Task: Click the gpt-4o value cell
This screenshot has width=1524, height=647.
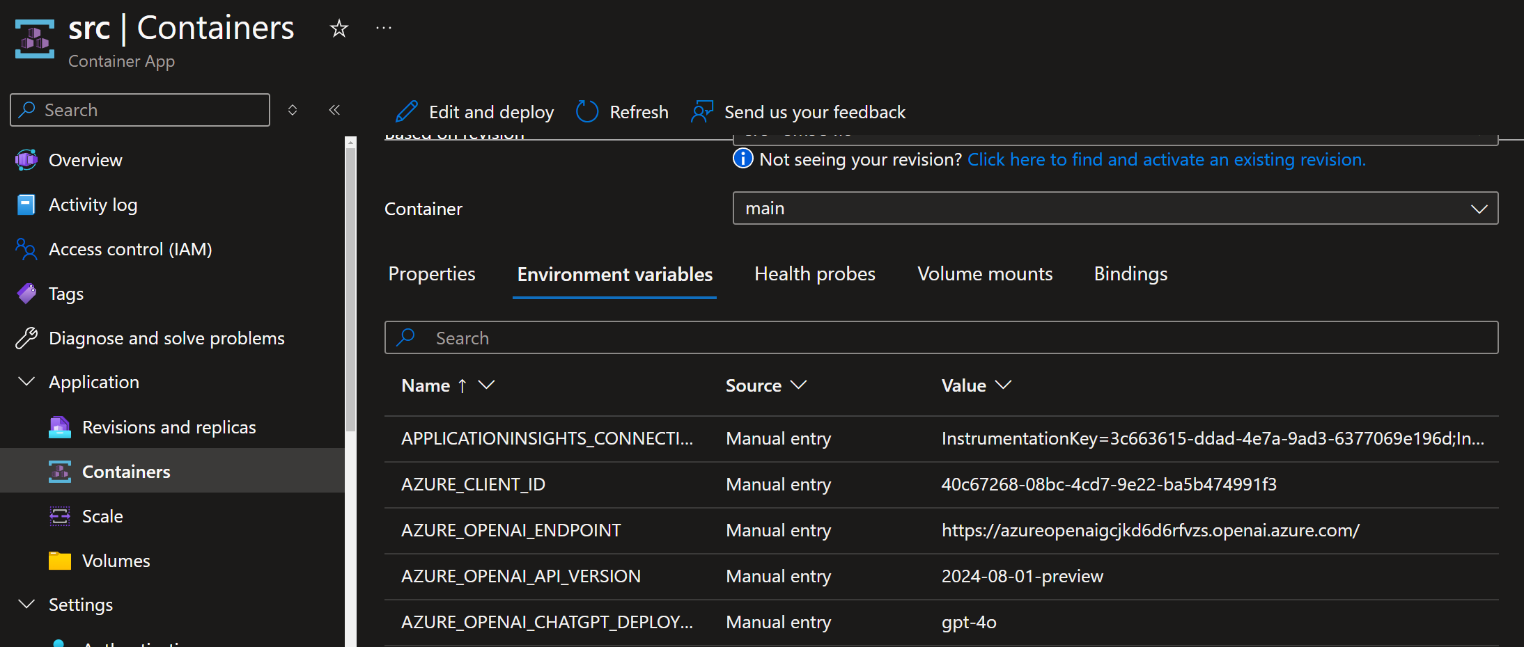Action: pyautogui.click(x=969, y=622)
